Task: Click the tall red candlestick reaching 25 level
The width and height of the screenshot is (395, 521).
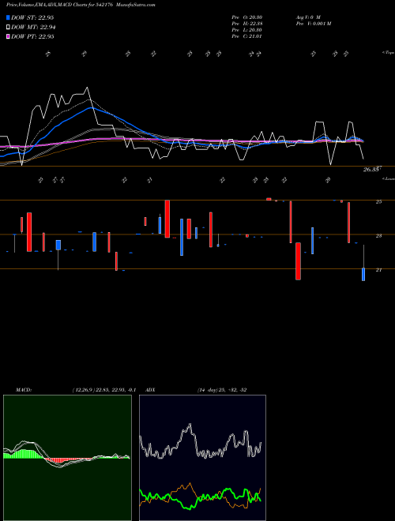Action: 167,219
